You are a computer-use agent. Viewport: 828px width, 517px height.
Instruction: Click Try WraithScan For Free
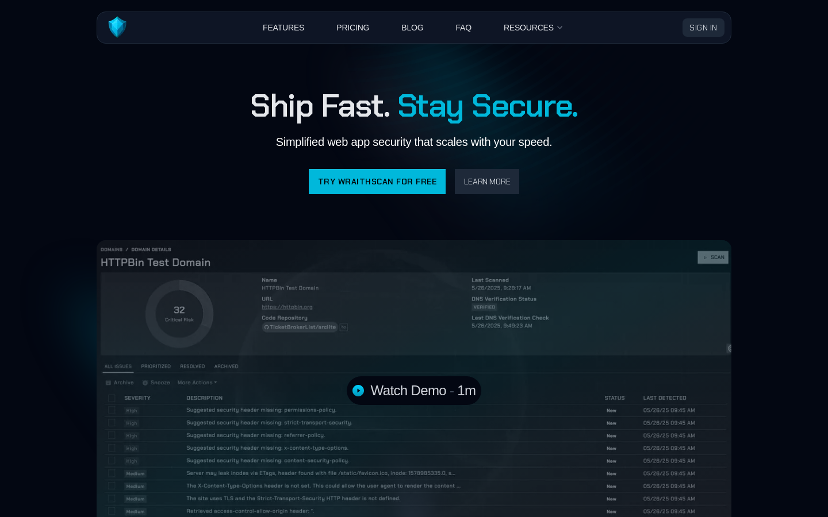[377, 182]
